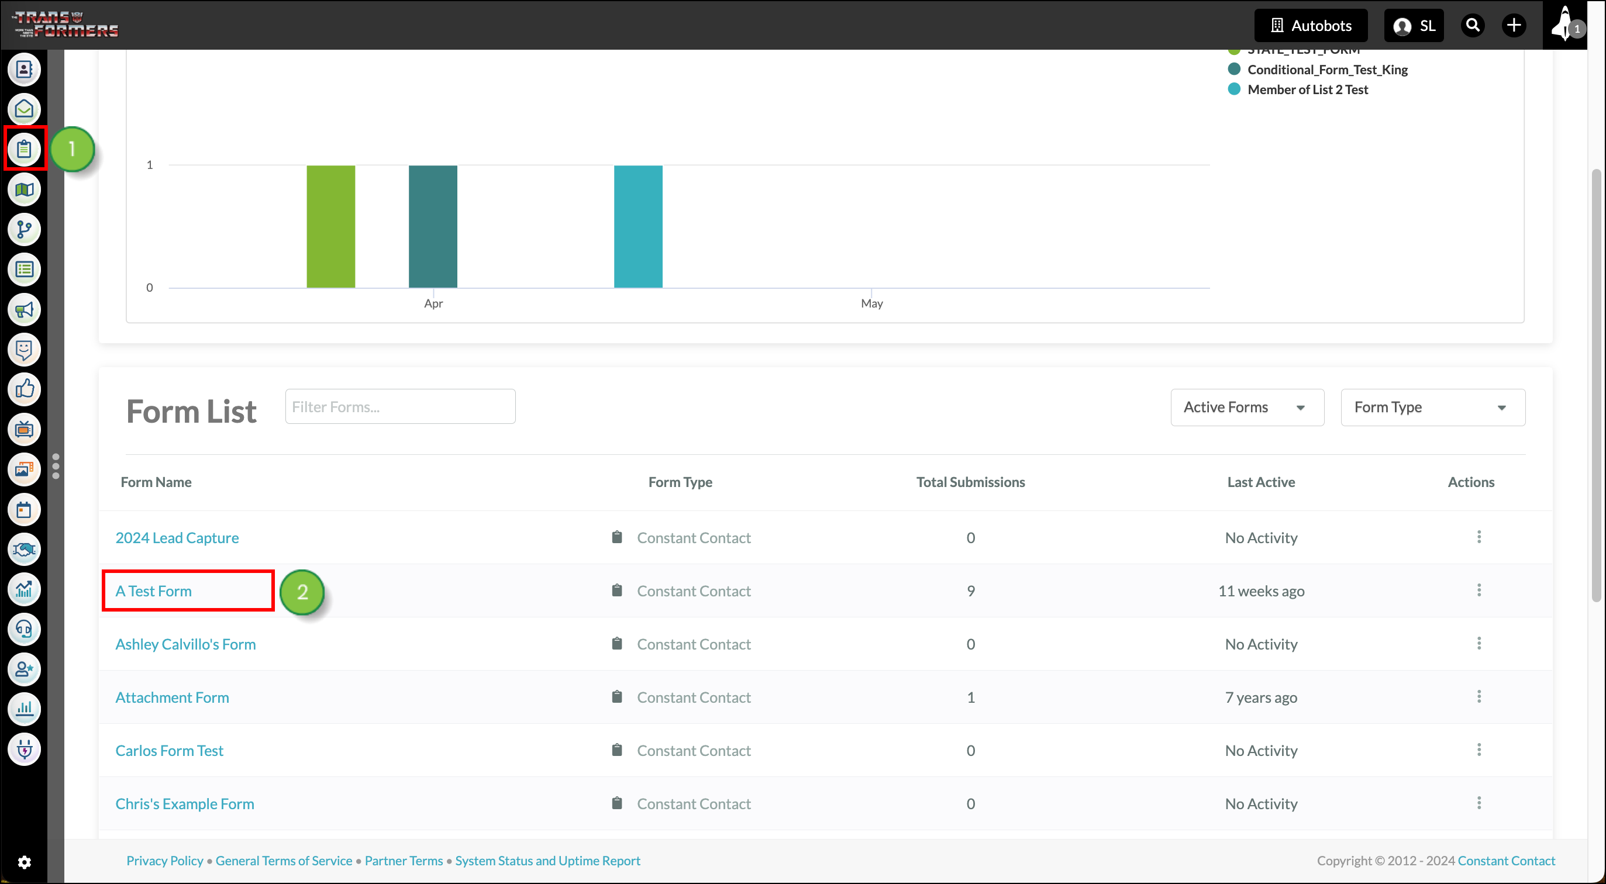Click the Filter Forms input field
Image resolution: width=1606 pixels, height=884 pixels.
point(400,406)
